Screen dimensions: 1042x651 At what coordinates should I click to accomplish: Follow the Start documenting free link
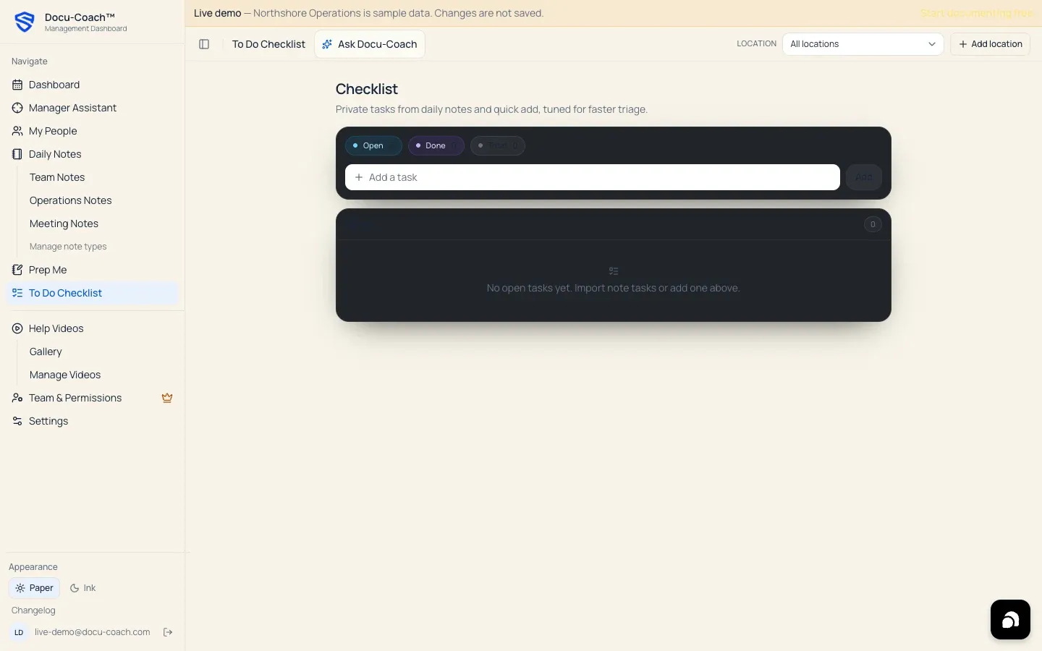tap(976, 13)
